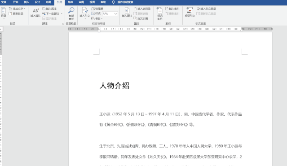Click 插入引文目录 (Insert Table of Authorities)
The image size is (287, 166).
click(x=206, y=9)
